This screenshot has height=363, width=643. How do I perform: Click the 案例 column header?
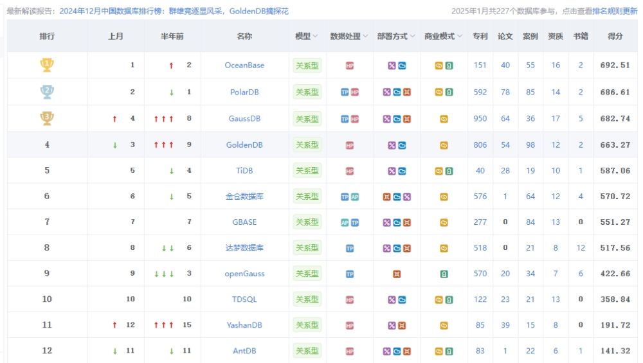point(530,36)
